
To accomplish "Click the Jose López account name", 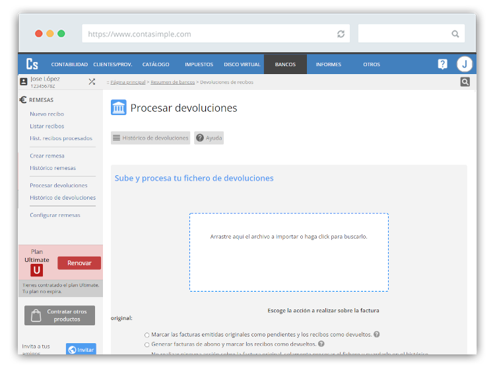I will (45, 79).
